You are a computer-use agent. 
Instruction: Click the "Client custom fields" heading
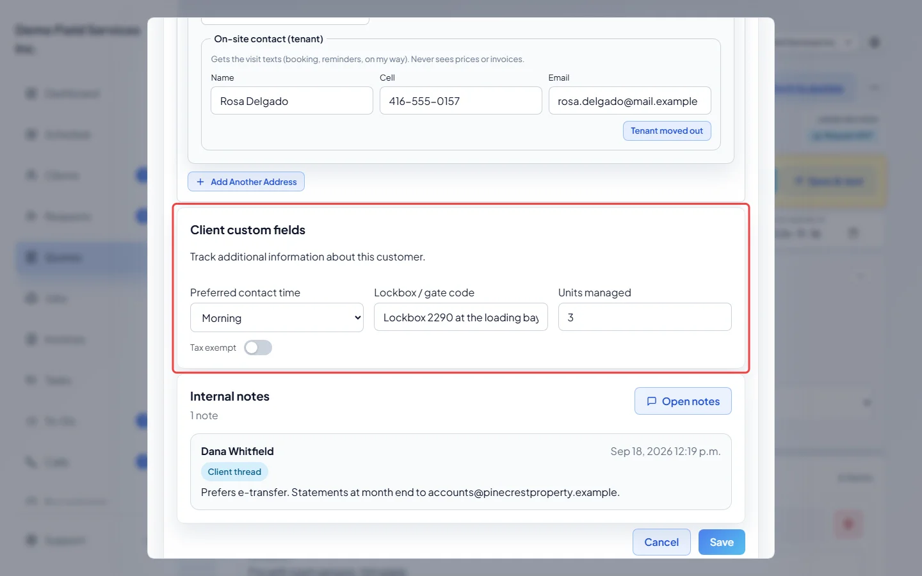click(248, 230)
